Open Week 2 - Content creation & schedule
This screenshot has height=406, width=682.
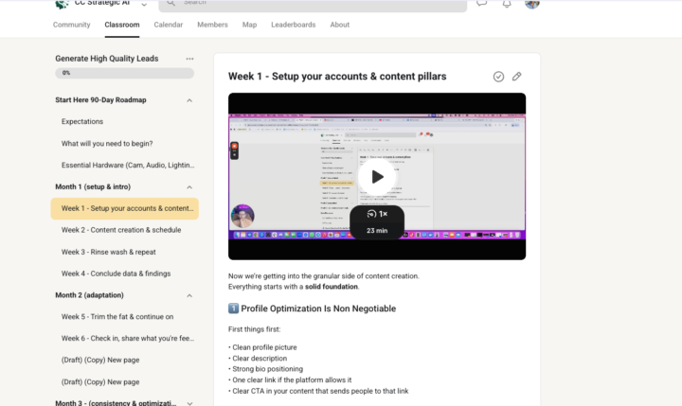pyautogui.click(x=121, y=230)
